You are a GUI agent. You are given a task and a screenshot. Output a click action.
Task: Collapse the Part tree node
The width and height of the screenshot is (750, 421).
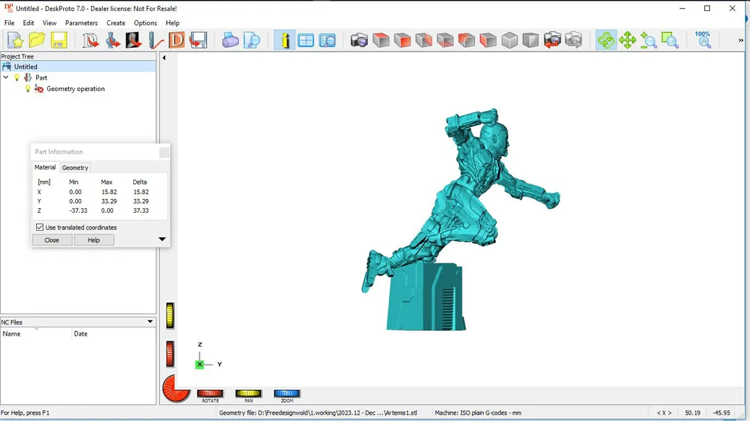click(6, 78)
